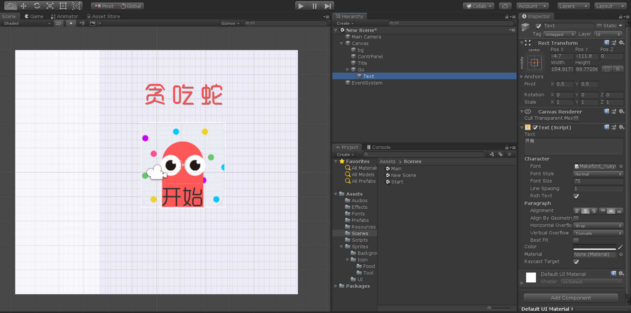Click Rect Transform raw edit R button
Image resolution: width=631 pixels, height=313 pixels.
(618, 69)
